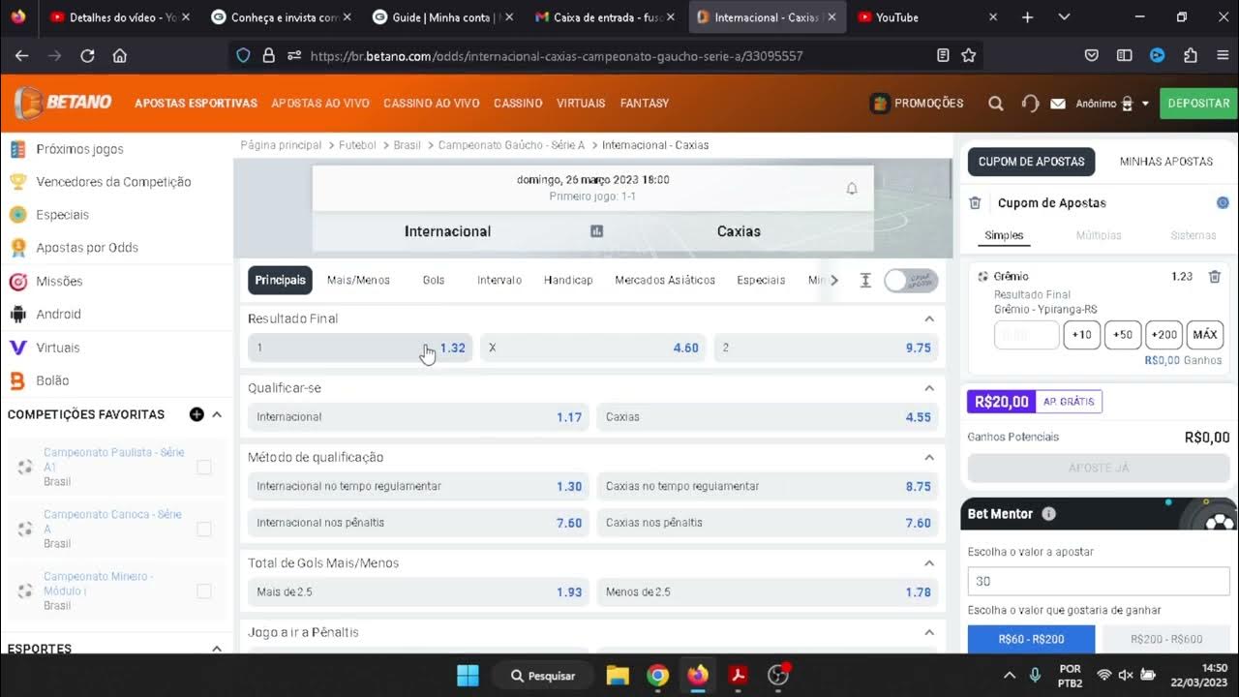Open reader view icon in address bar
The height and width of the screenshot is (697, 1239).
coord(943,56)
